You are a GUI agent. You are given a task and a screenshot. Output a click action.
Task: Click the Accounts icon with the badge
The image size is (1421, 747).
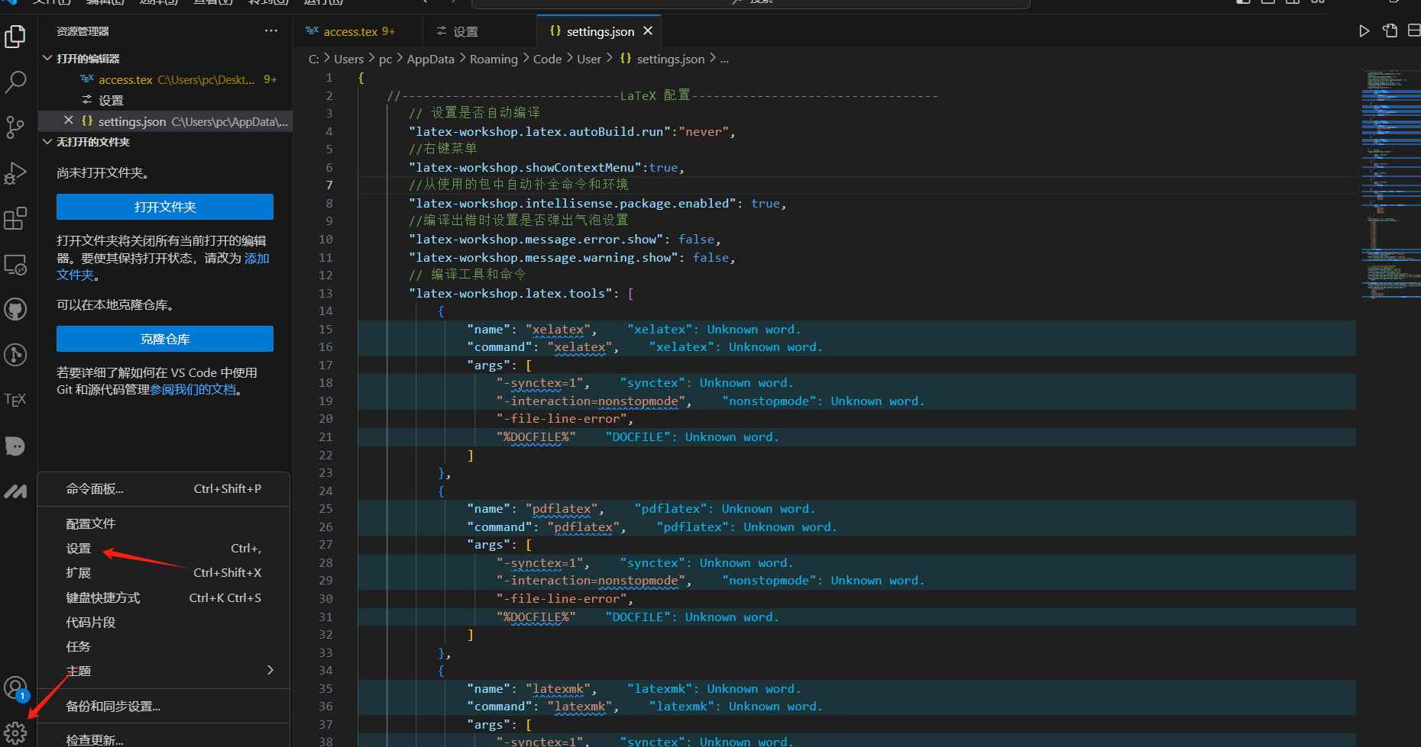coord(15,688)
